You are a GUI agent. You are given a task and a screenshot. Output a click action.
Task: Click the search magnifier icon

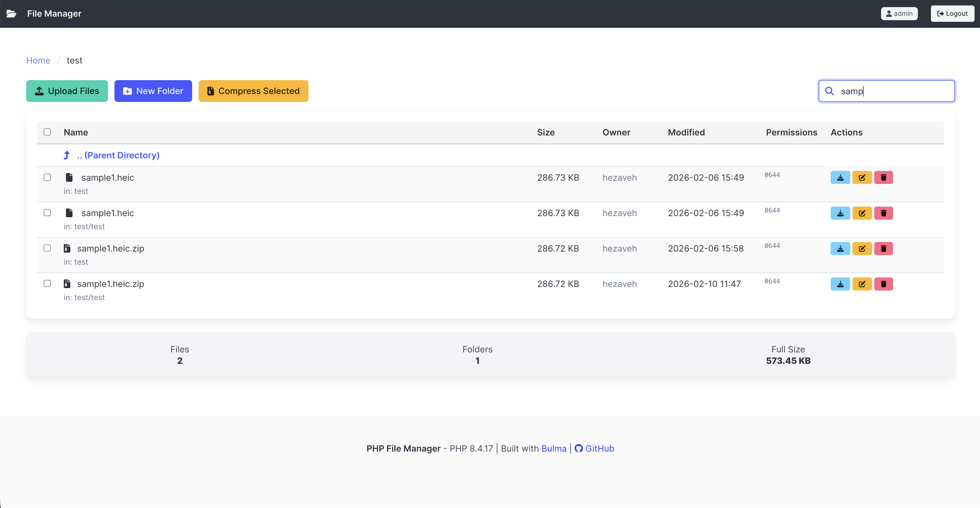829,91
